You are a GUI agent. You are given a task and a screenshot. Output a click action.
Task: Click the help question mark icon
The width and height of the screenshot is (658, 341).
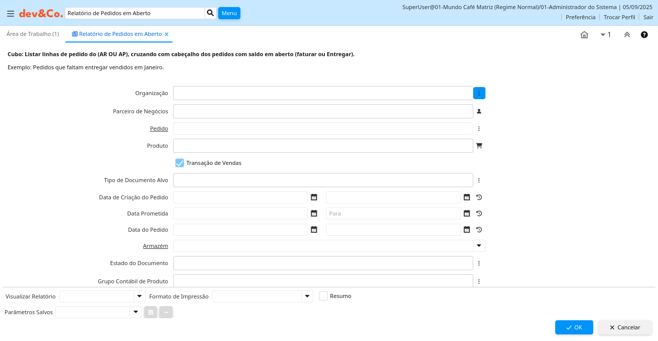(644, 35)
